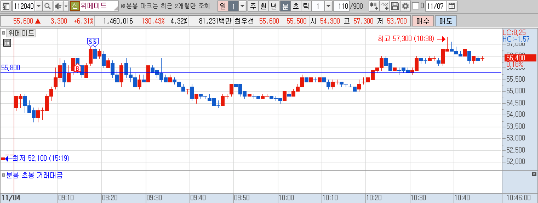Select the 주 (weekly) chart period
This screenshot has height=203, width=538.
click(253, 6)
